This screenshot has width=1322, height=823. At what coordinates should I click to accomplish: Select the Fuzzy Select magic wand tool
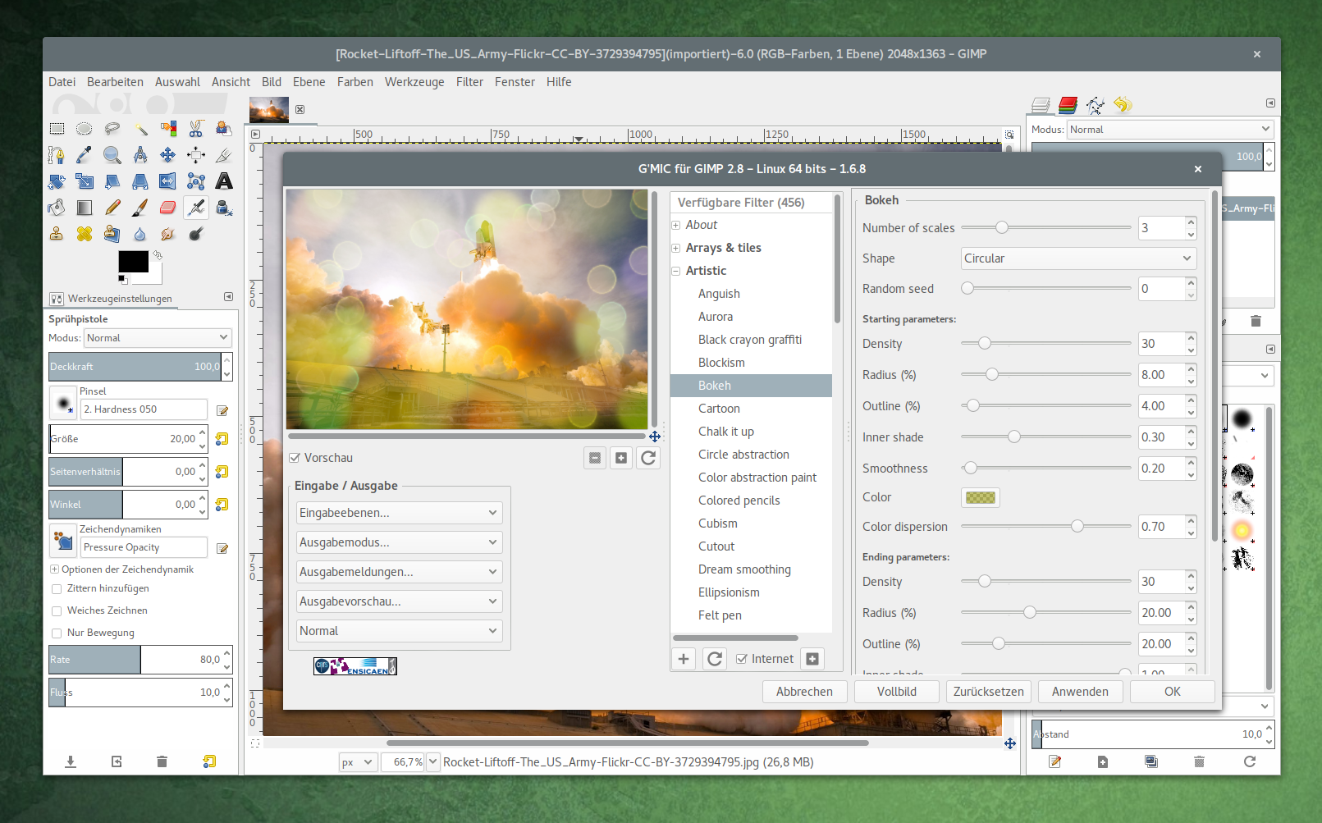(x=141, y=130)
